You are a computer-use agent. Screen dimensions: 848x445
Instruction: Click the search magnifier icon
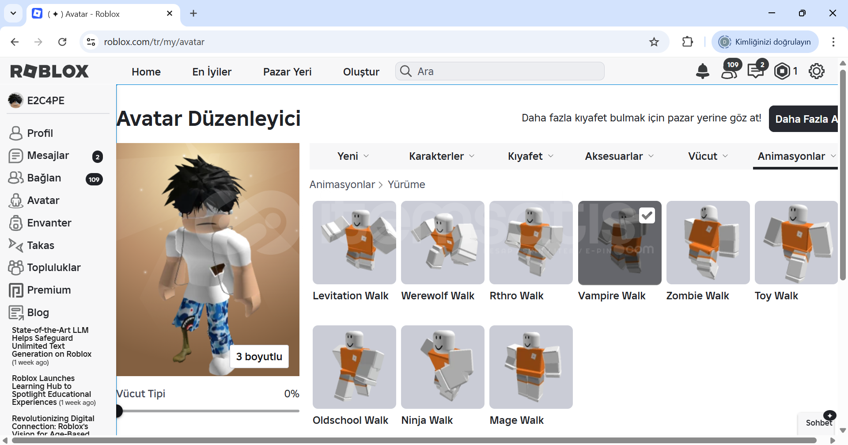(406, 71)
